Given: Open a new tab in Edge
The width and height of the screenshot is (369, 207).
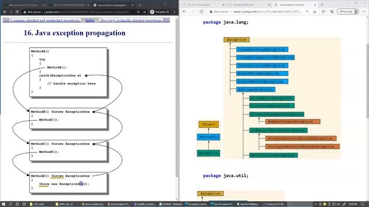Looking at the screenshot, I should (x=322, y=5).
